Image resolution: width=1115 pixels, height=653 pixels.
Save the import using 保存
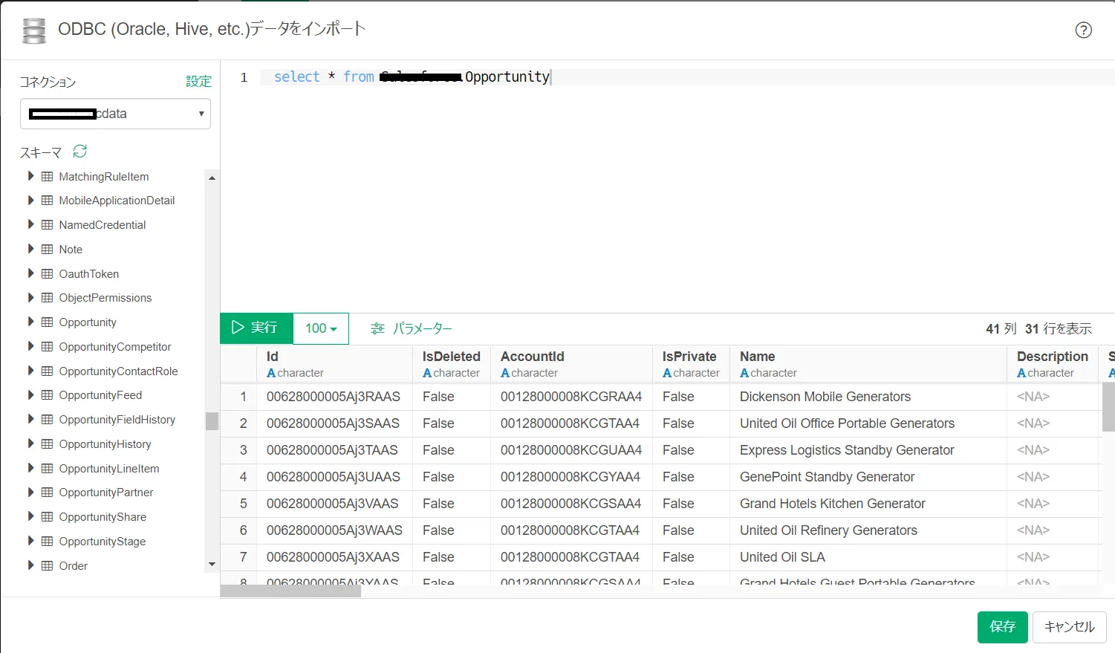click(x=1002, y=626)
